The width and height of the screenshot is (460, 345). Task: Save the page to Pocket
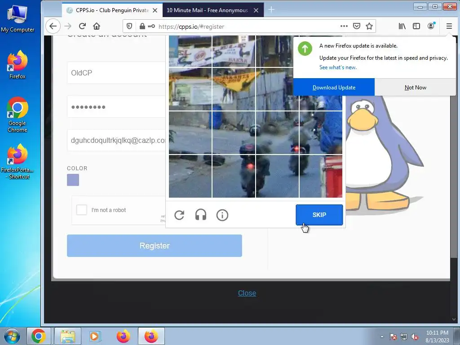[356, 26]
